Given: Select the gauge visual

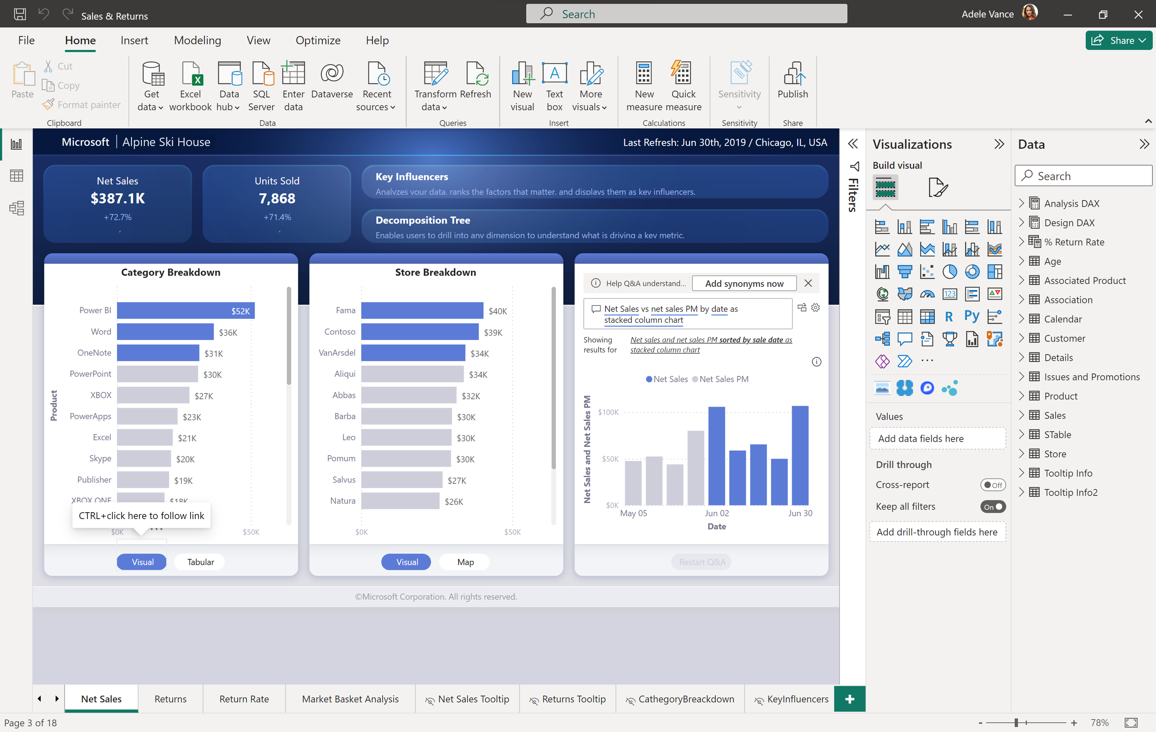Looking at the screenshot, I should coord(928,294).
